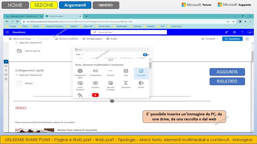Open SharePoint settings gear
Screen dimensions: 257x144
click(234, 32)
